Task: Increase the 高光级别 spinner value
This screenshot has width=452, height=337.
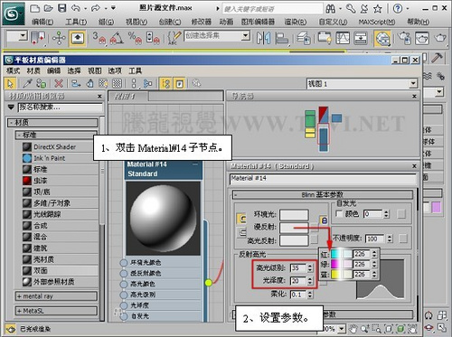Action: pos(310,266)
